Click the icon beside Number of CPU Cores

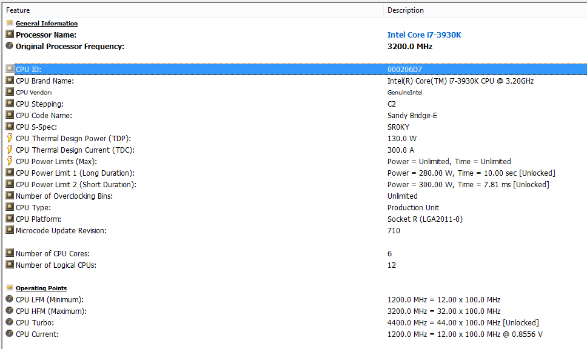coord(10,253)
